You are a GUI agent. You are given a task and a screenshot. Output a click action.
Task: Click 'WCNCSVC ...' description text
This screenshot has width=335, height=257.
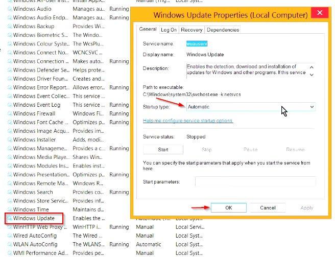tap(87, 53)
